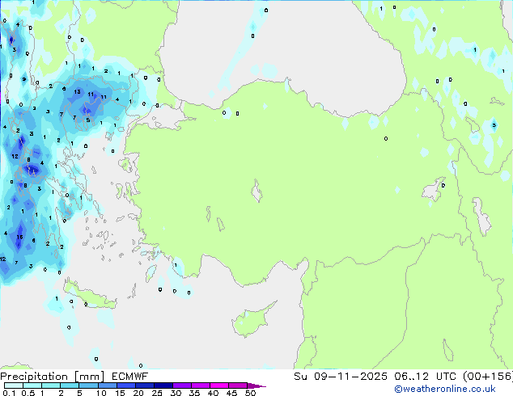The image size is (513, 396).
Task: Pick the 1–2 mm legend color swatch
Action: click(x=51, y=385)
